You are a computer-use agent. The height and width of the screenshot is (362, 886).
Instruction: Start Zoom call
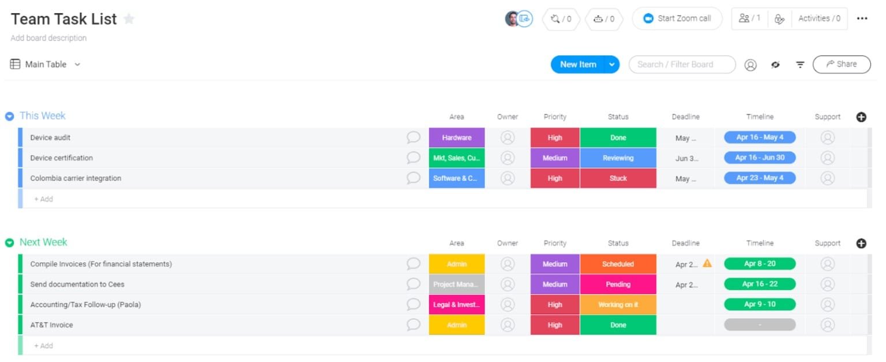tap(677, 18)
